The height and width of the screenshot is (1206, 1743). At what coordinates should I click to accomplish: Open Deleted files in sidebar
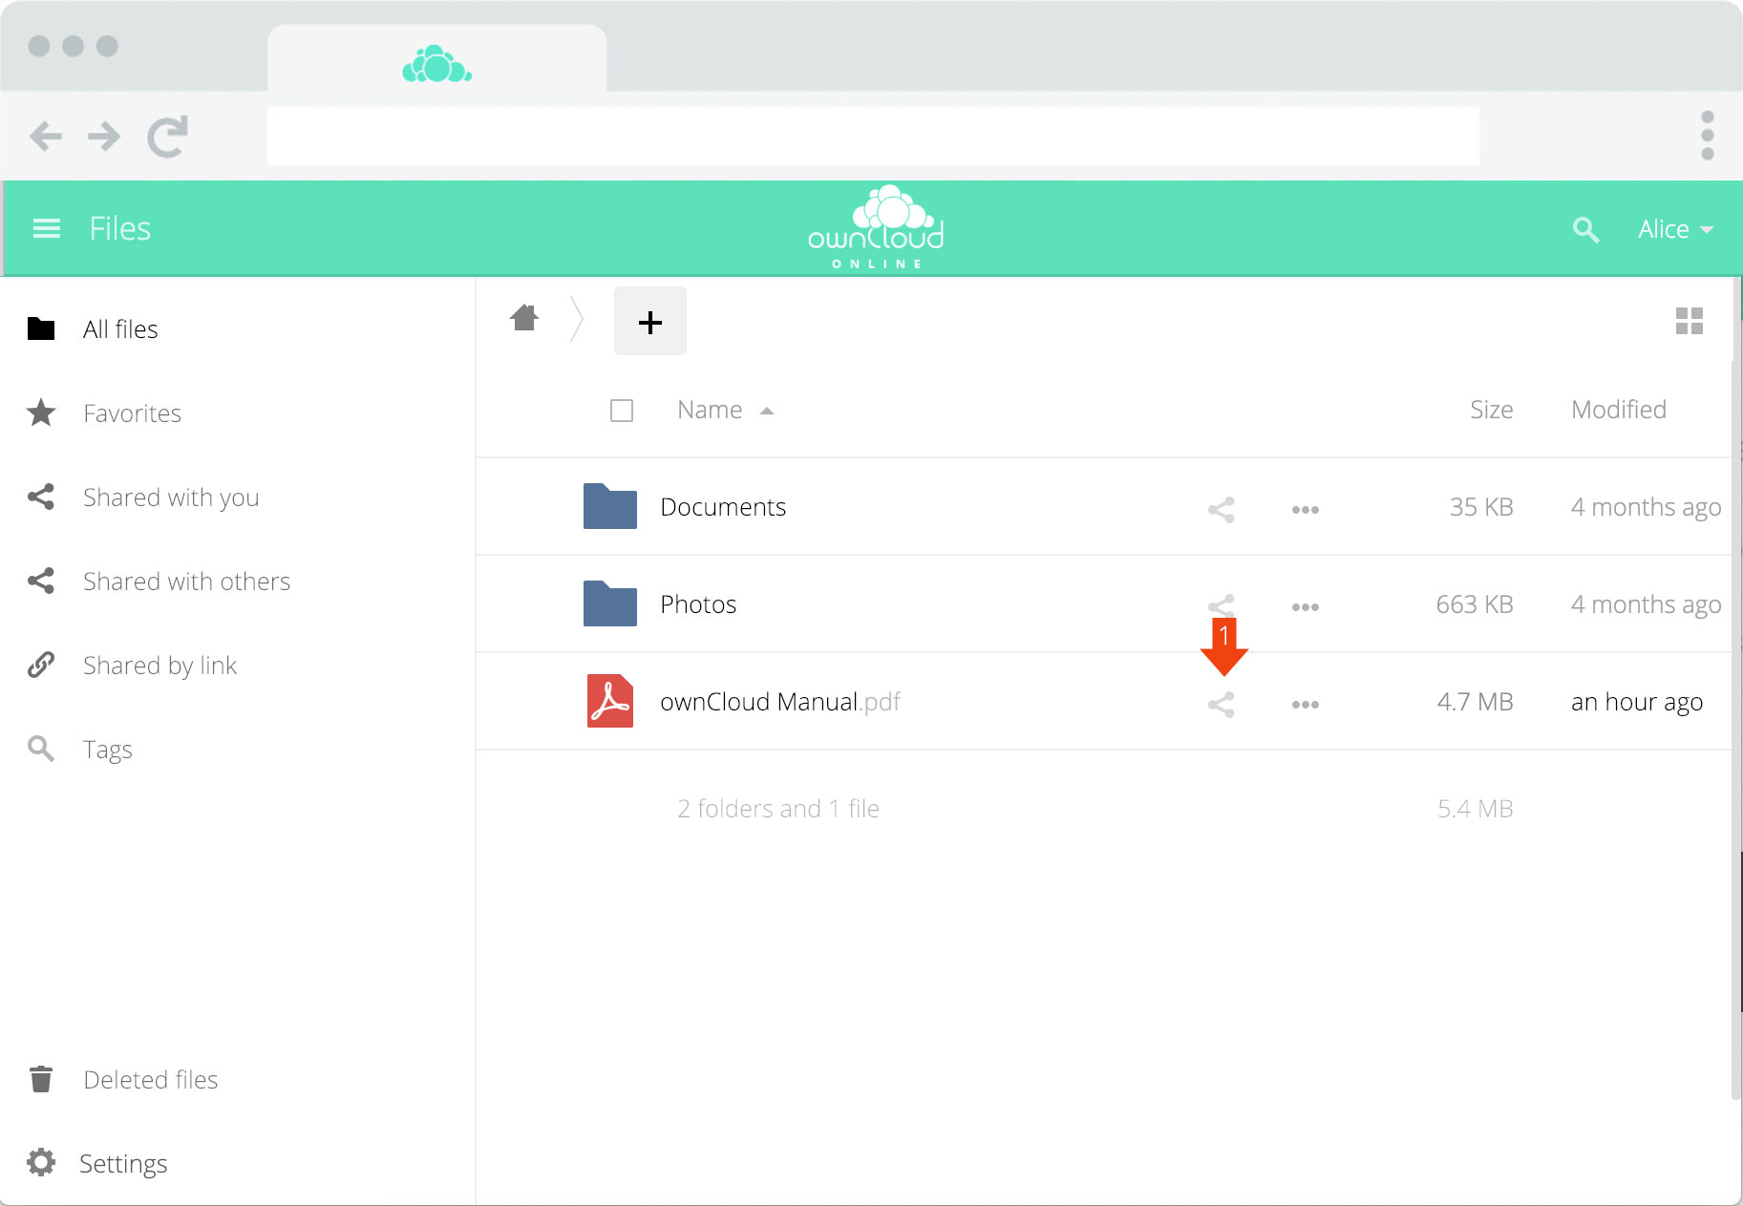coord(150,1080)
